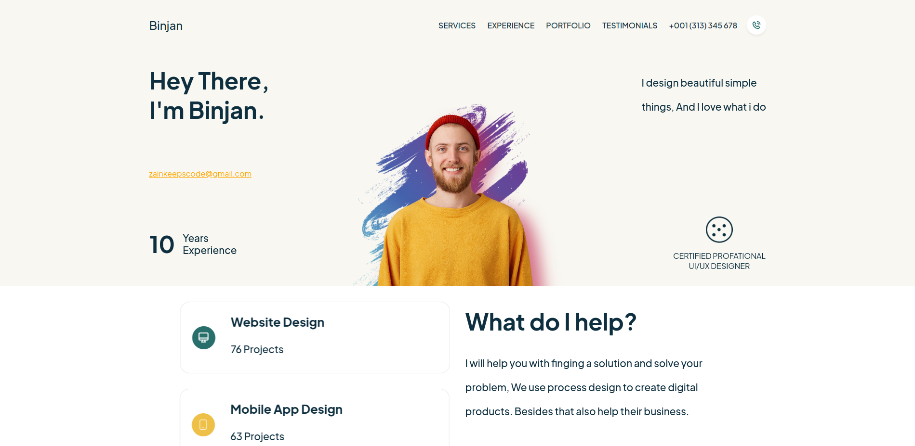Jump to Testimonials in navigation
Screen dimensions: 915x446
pos(629,25)
